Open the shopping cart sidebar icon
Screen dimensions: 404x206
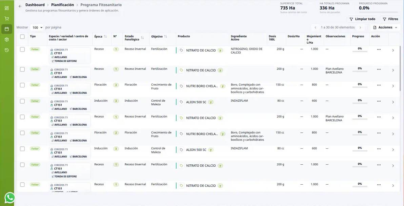(7, 19)
